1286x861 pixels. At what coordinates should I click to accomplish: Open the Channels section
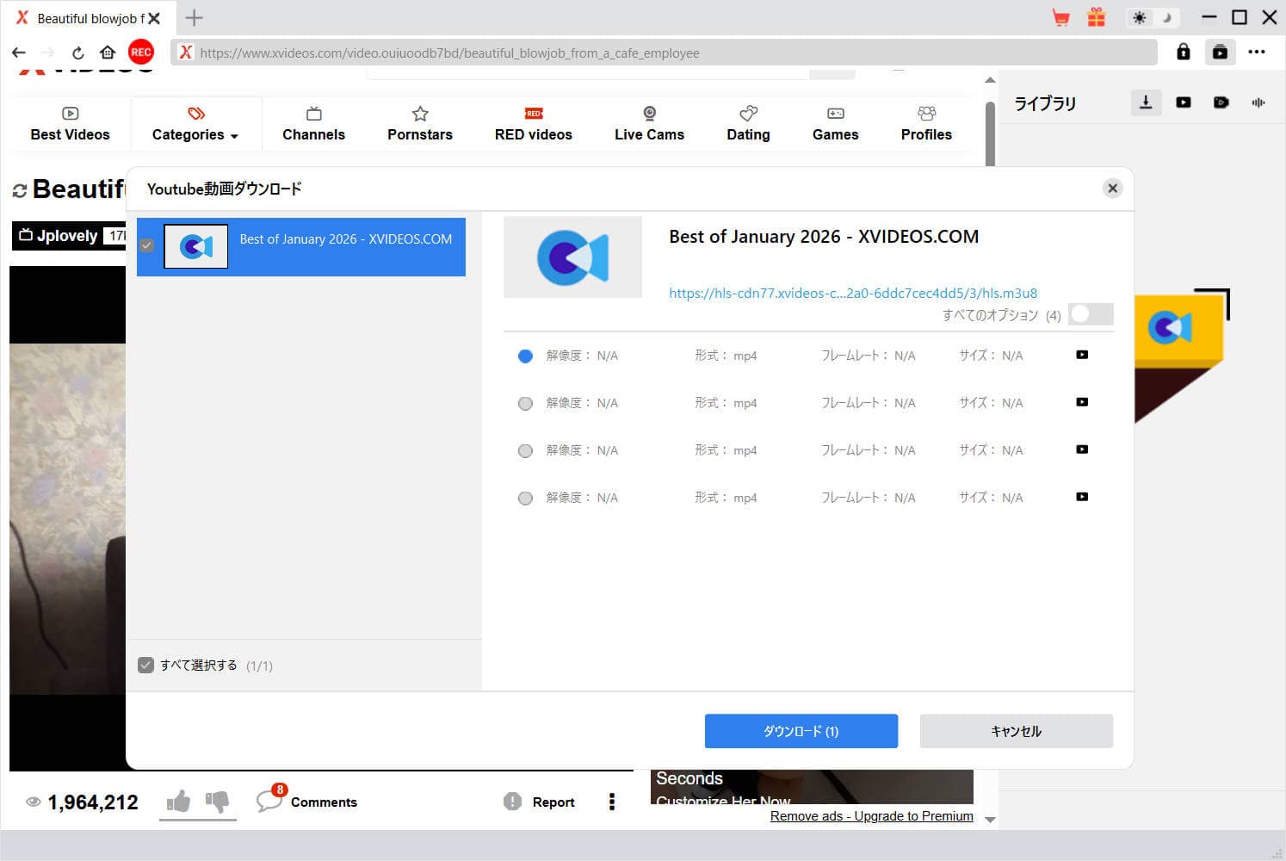point(313,124)
